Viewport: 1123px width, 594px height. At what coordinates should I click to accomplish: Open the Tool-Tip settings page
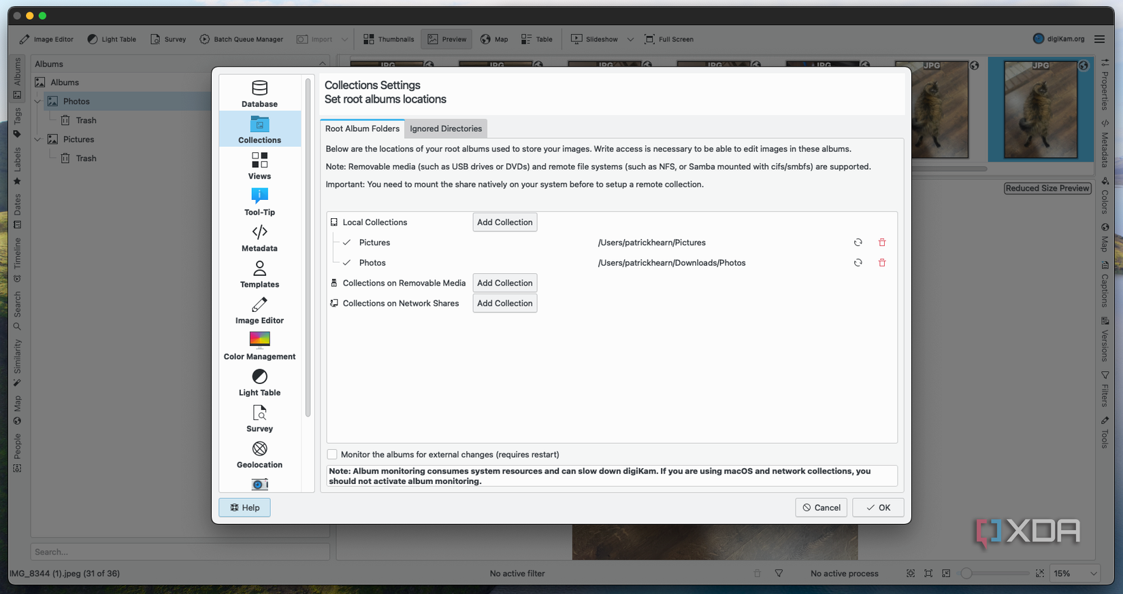tap(259, 202)
